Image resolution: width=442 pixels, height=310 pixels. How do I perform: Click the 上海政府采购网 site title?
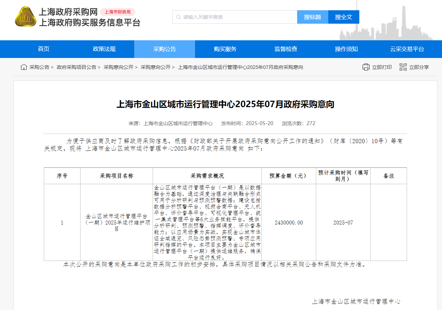click(68, 12)
